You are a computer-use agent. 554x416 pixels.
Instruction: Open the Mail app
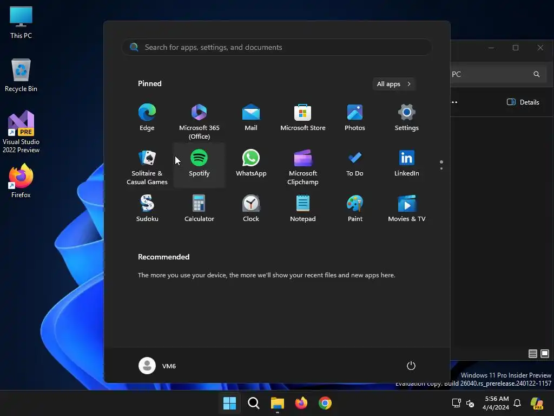[x=251, y=118]
